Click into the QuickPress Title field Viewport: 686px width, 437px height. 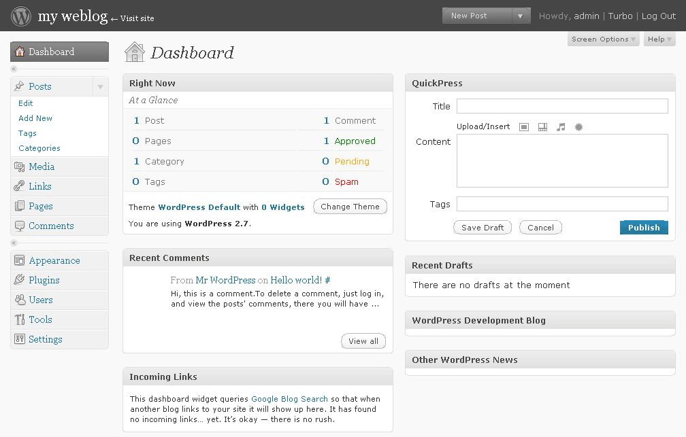click(x=562, y=106)
